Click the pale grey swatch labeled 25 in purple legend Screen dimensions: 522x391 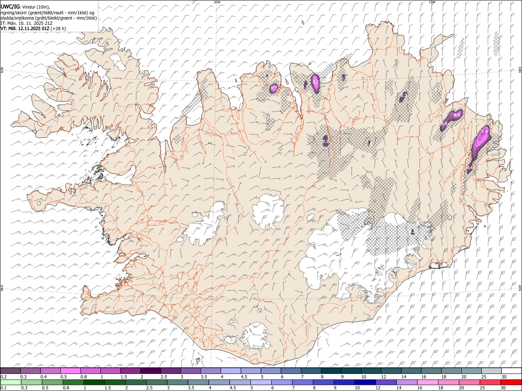tap(491, 371)
